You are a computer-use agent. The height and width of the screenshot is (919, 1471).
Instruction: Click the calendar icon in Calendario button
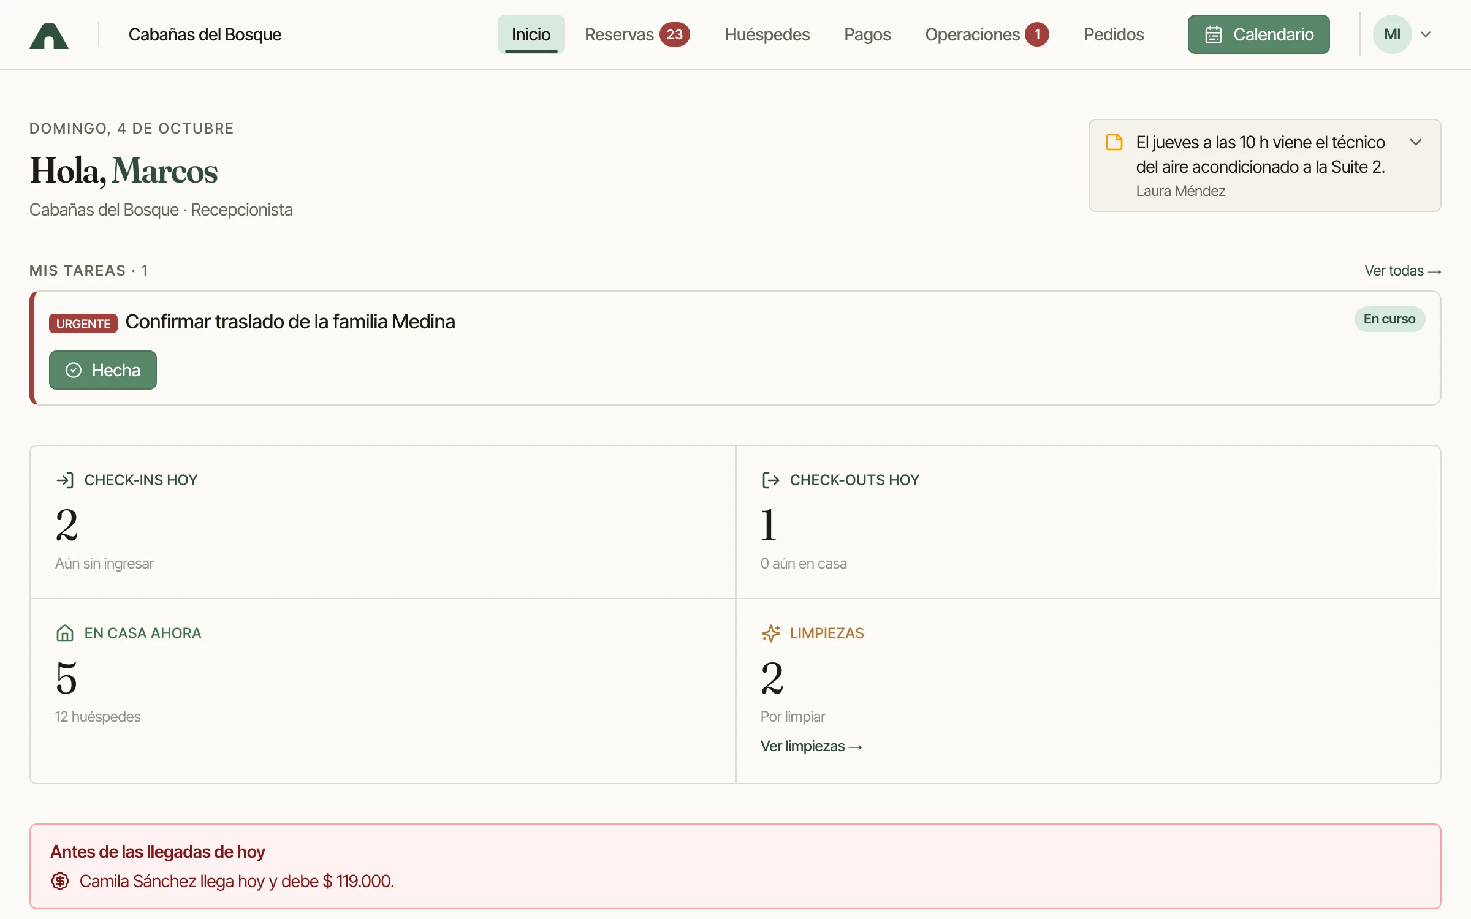[1213, 34]
